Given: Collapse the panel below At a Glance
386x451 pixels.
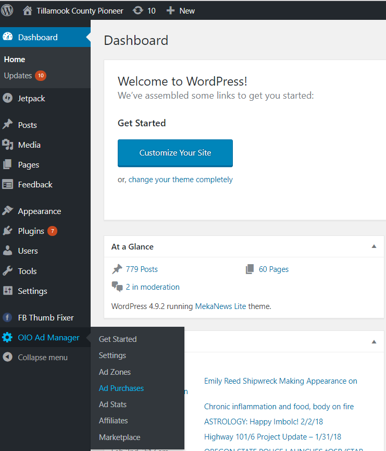Looking at the screenshot, I should coord(374,342).
